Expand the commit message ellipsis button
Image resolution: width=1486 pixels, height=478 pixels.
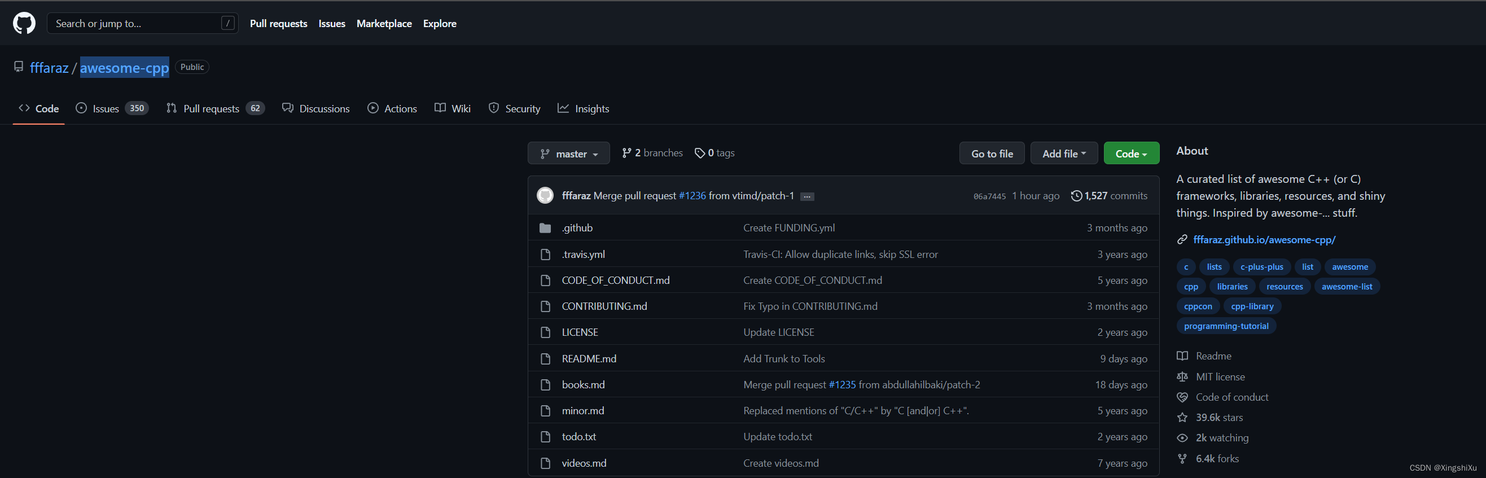tap(807, 196)
